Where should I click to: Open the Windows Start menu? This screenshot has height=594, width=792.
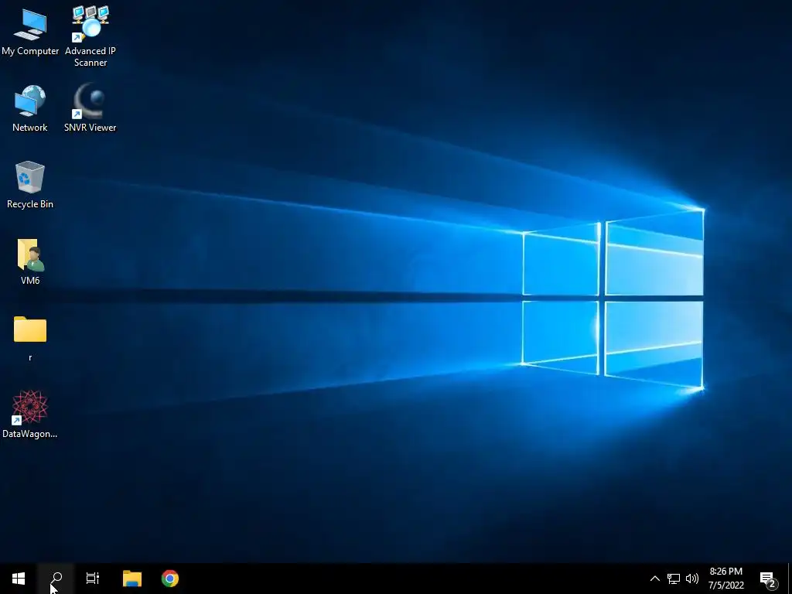(x=19, y=579)
